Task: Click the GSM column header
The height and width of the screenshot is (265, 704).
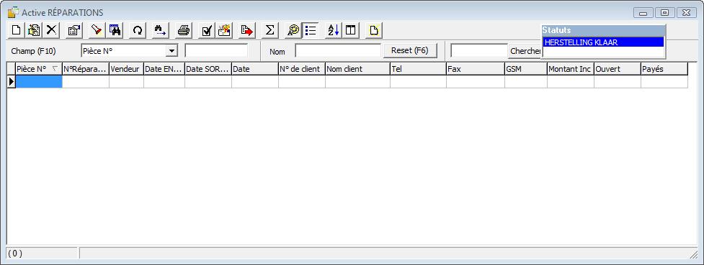Action: click(526, 69)
